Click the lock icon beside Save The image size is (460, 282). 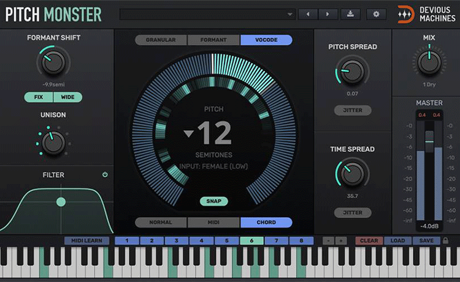coord(446,240)
